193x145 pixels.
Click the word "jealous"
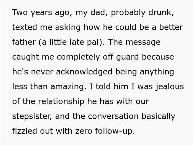170,87
